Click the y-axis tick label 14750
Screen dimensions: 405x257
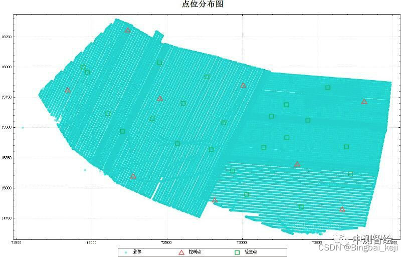(x=7, y=218)
